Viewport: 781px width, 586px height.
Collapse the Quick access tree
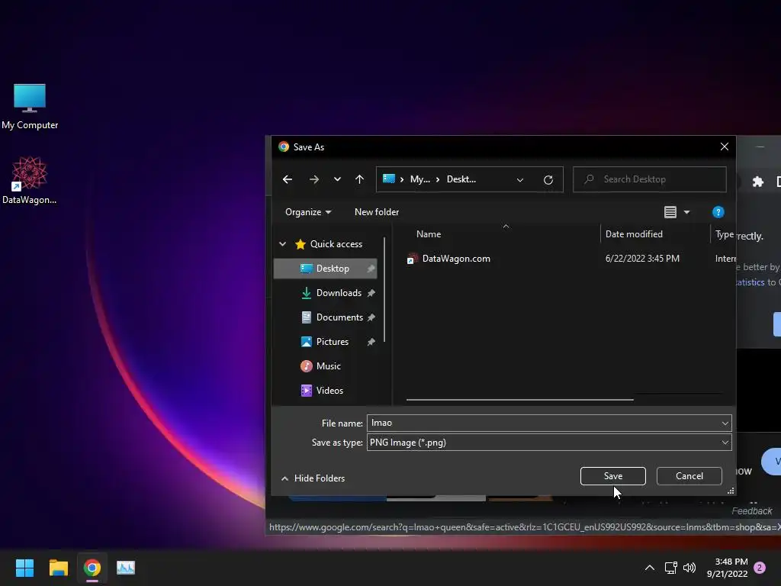click(283, 244)
